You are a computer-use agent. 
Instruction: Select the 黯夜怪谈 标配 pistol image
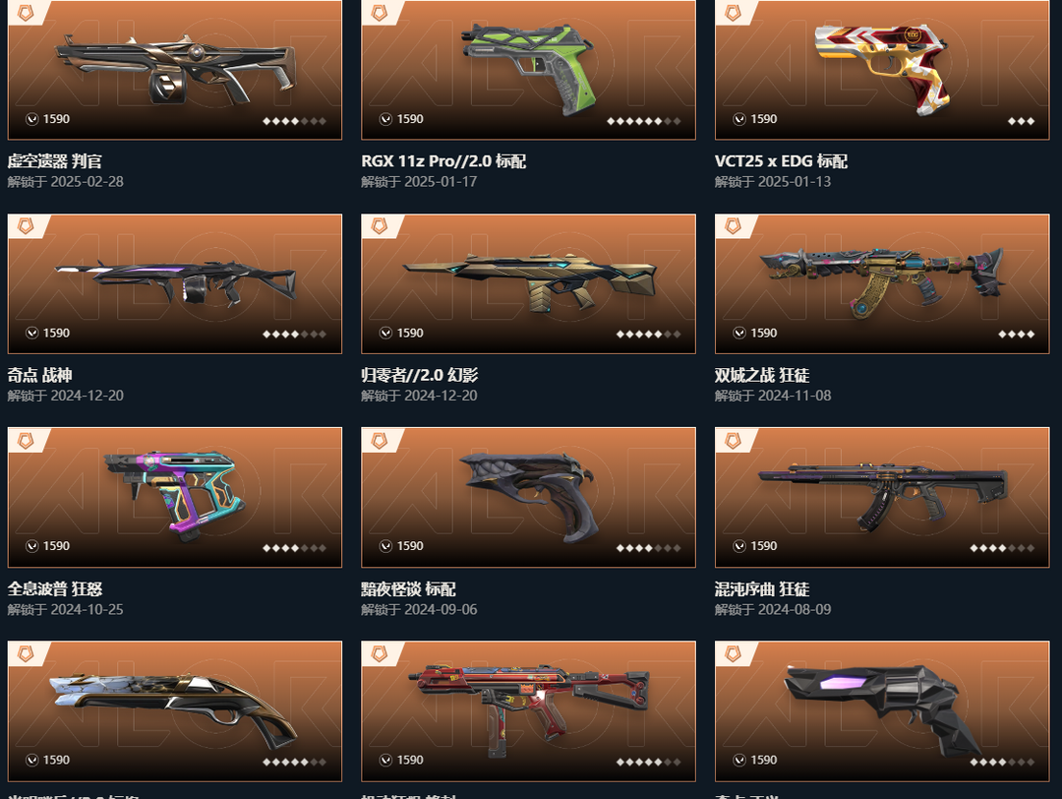tap(528, 498)
